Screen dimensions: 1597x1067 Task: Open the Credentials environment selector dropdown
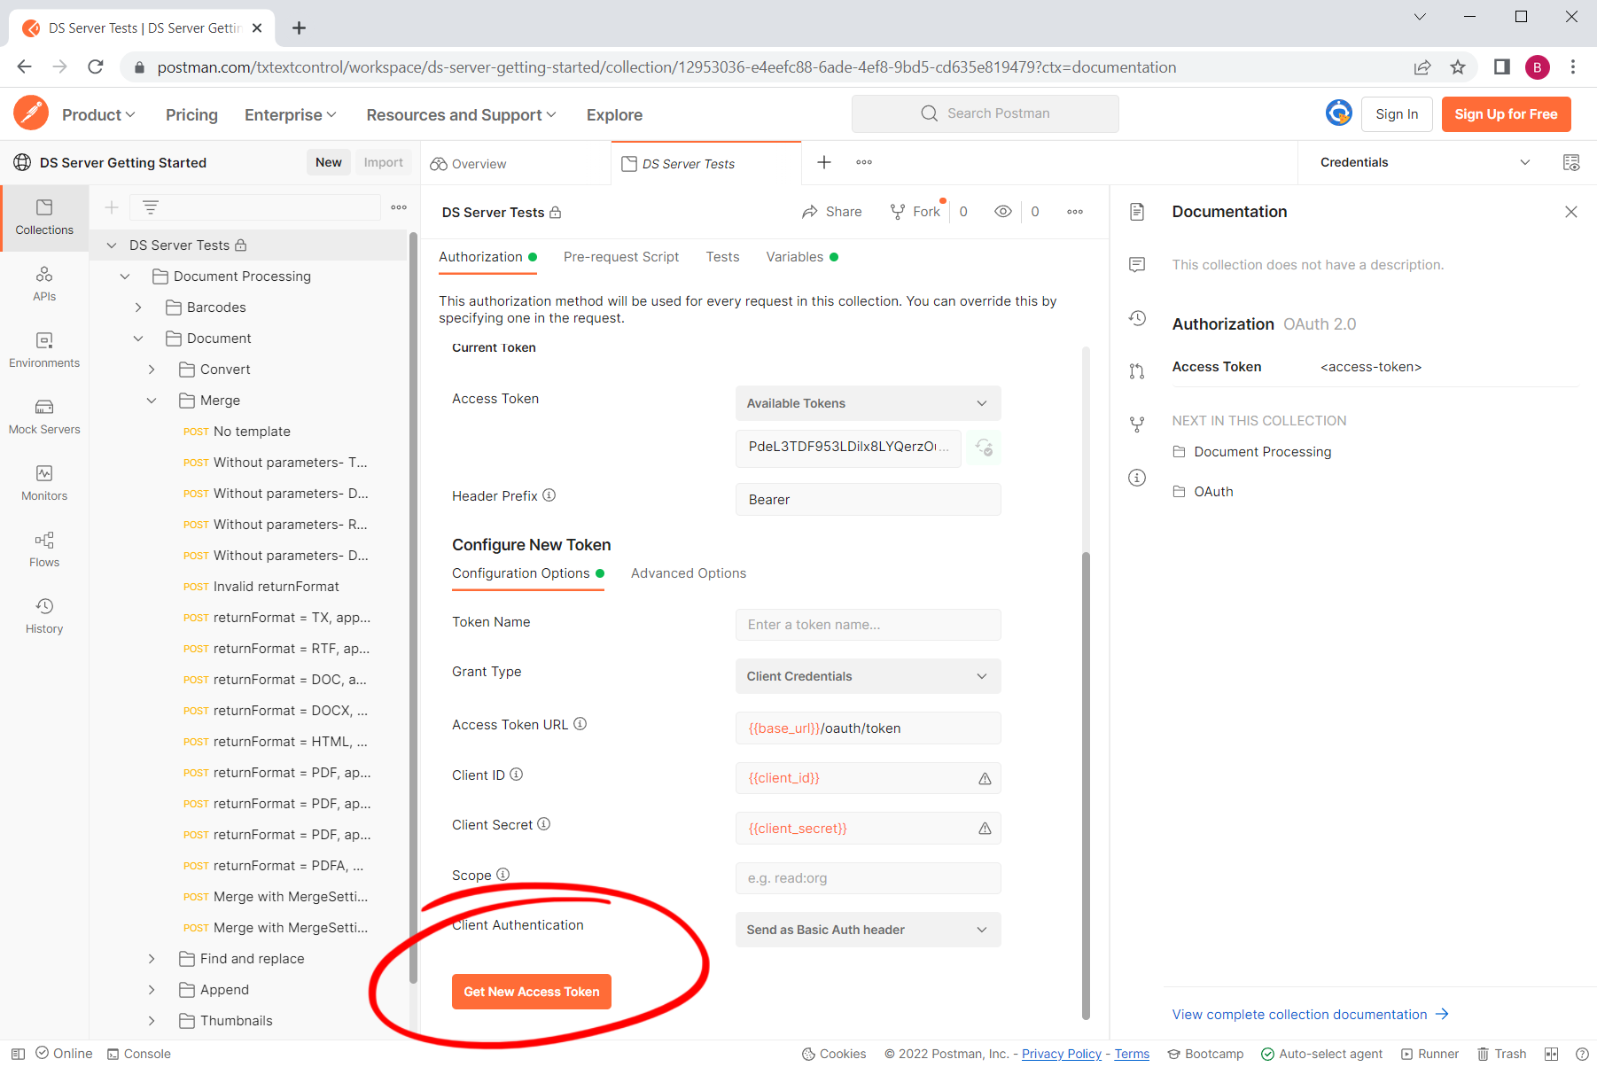1425,162
